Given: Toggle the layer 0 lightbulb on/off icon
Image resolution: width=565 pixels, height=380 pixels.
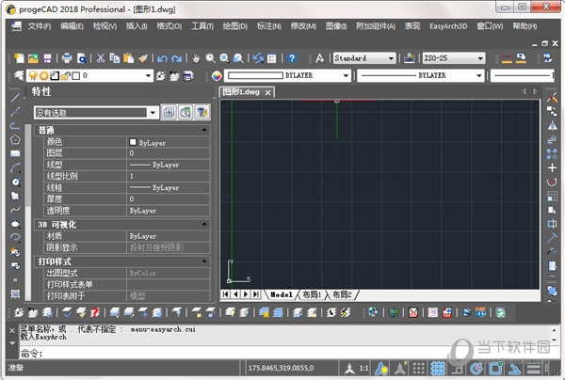Looking at the screenshot, I should click(33, 75).
